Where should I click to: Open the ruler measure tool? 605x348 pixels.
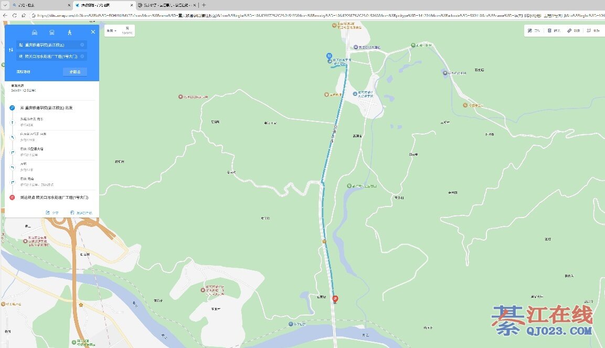pyautogui.click(x=572, y=31)
